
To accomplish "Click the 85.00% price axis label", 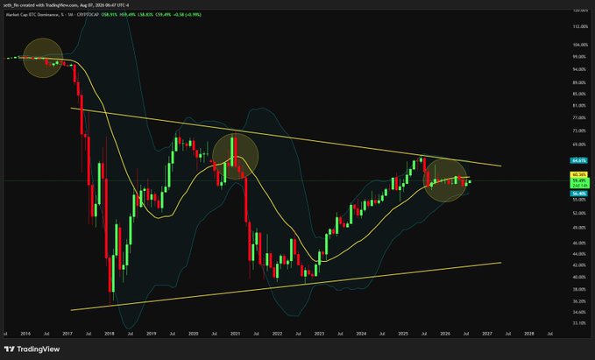I will pos(581,94).
